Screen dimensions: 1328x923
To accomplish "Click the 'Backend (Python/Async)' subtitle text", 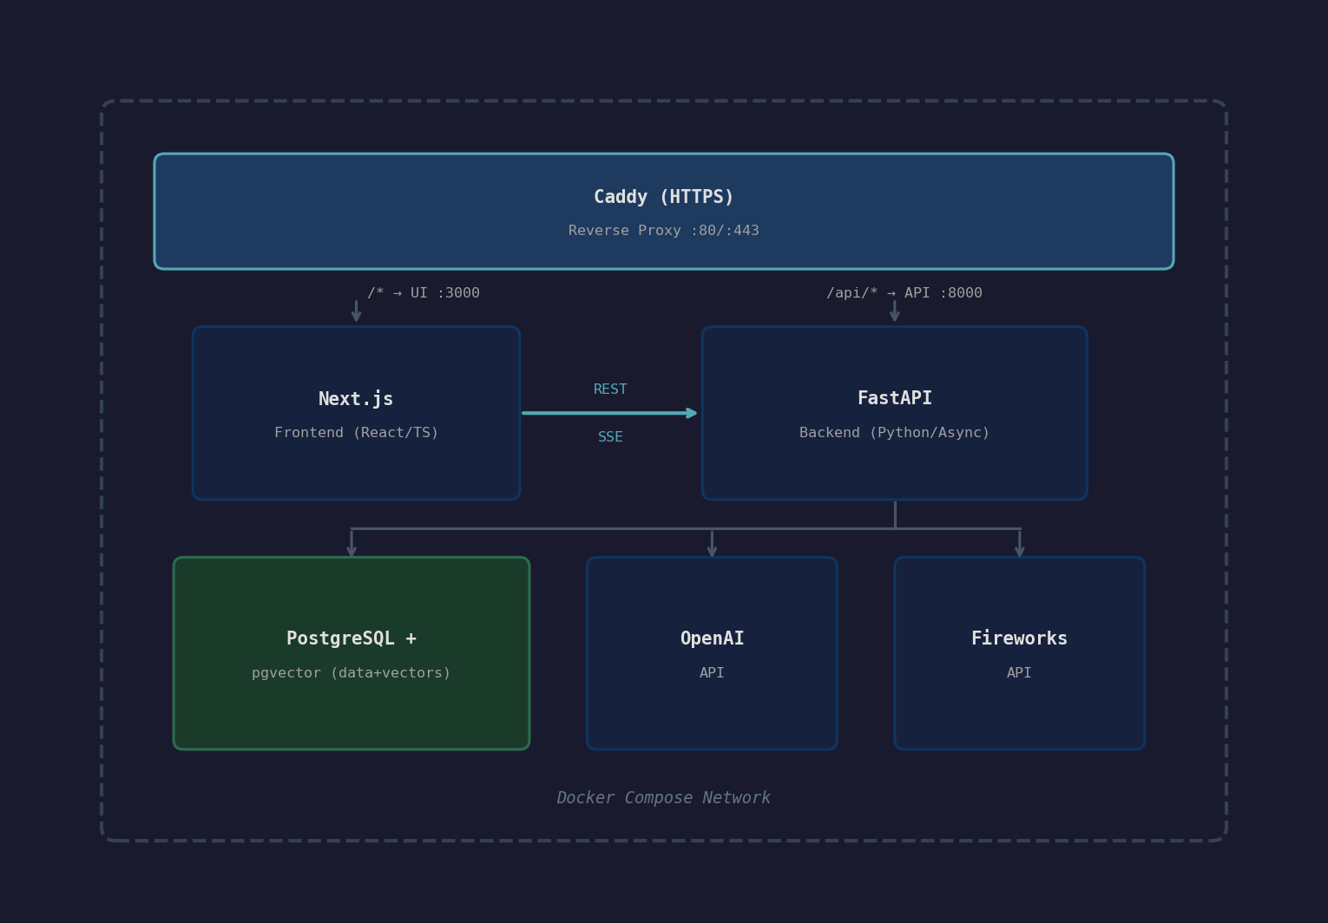I will [x=894, y=432].
